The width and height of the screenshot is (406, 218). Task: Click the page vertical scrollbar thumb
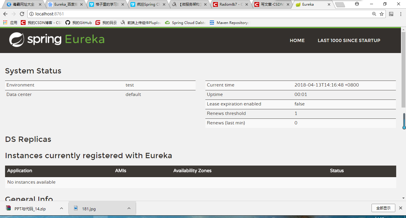[x=403, y=70]
